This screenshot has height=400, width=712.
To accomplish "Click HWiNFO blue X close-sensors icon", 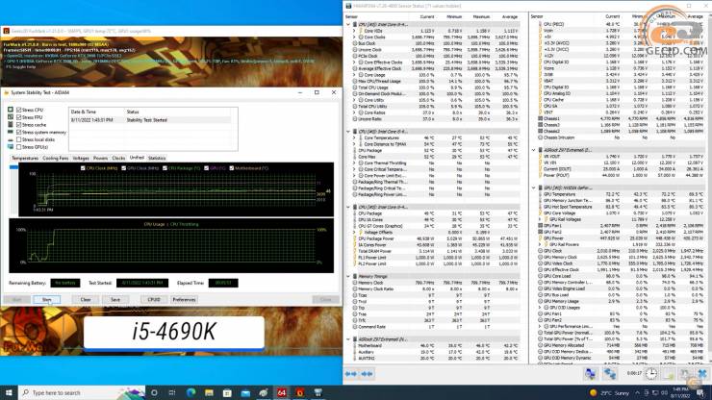I will [702, 374].
